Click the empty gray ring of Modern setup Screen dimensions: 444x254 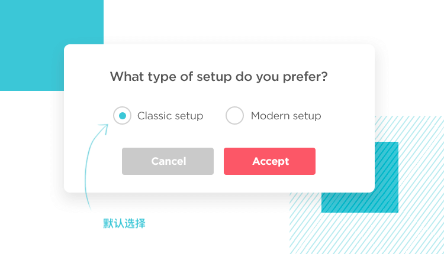(x=234, y=116)
